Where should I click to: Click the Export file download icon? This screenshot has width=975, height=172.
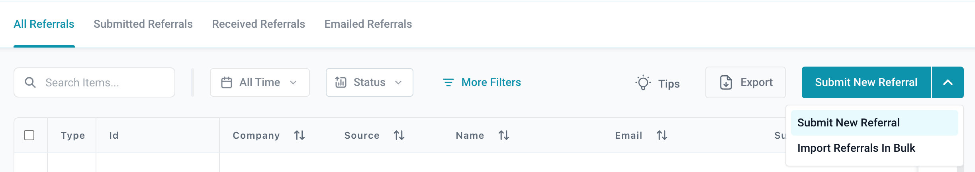click(x=726, y=82)
